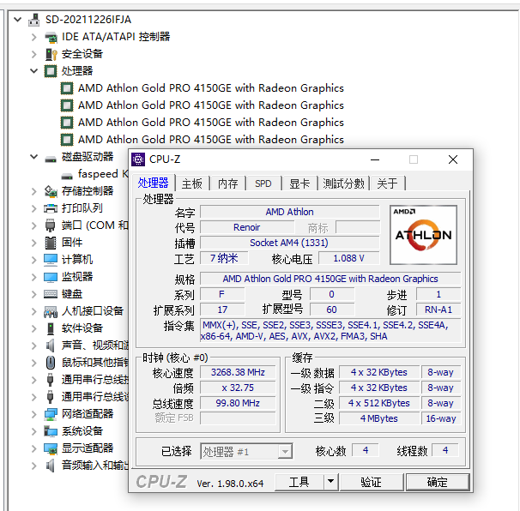Click the 三级 cache value 4 MBytes
Screen dimensions: 520x511
tap(379, 418)
